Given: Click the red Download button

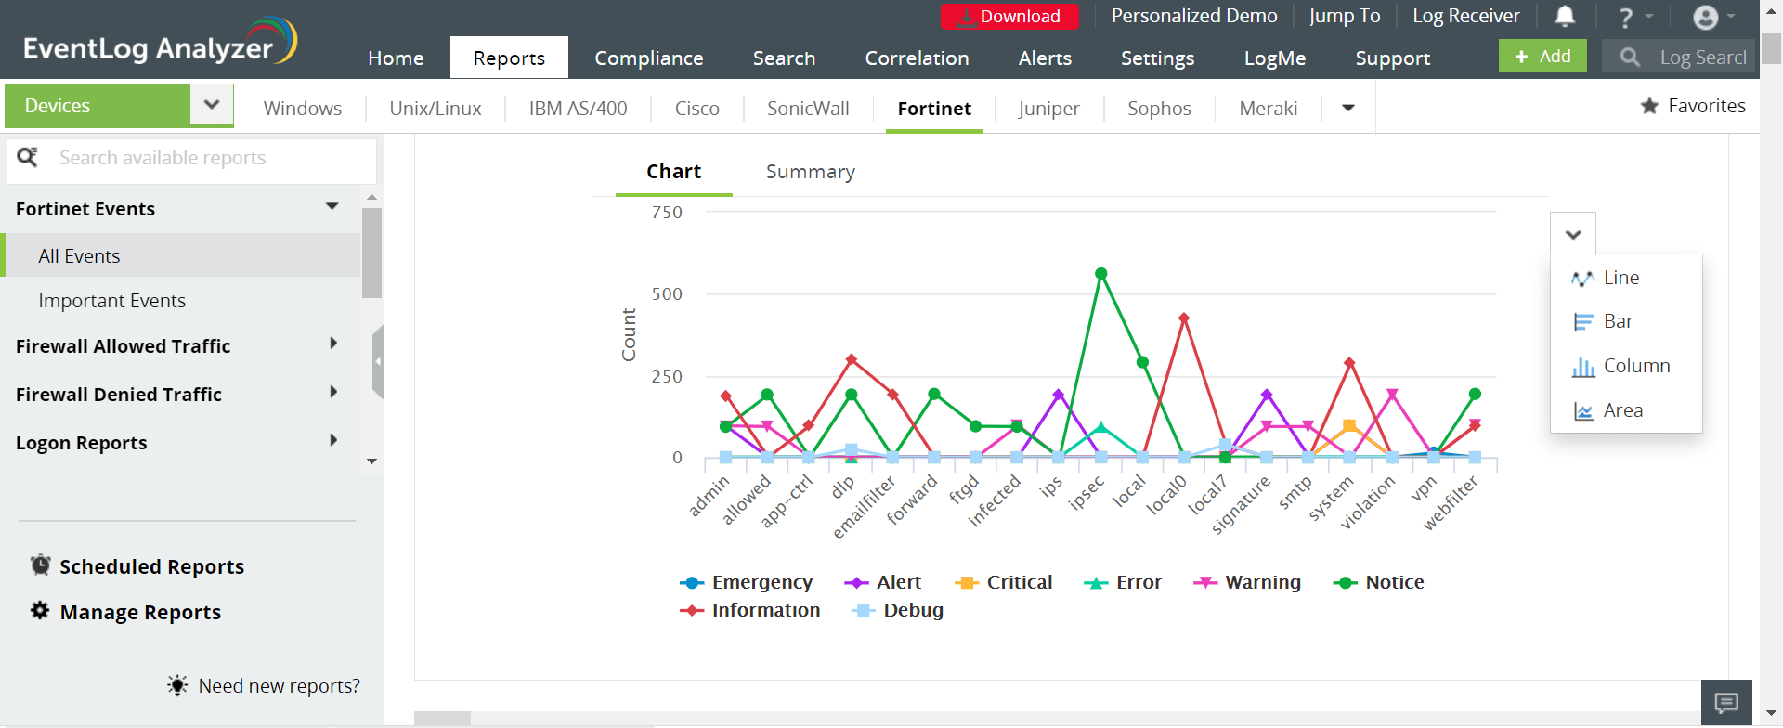Looking at the screenshot, I should pos(1009,17).
